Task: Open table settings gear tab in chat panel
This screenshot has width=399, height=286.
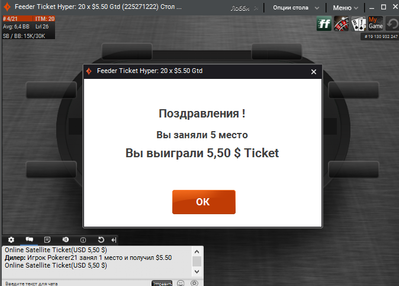Action: (x=11, y=240)
